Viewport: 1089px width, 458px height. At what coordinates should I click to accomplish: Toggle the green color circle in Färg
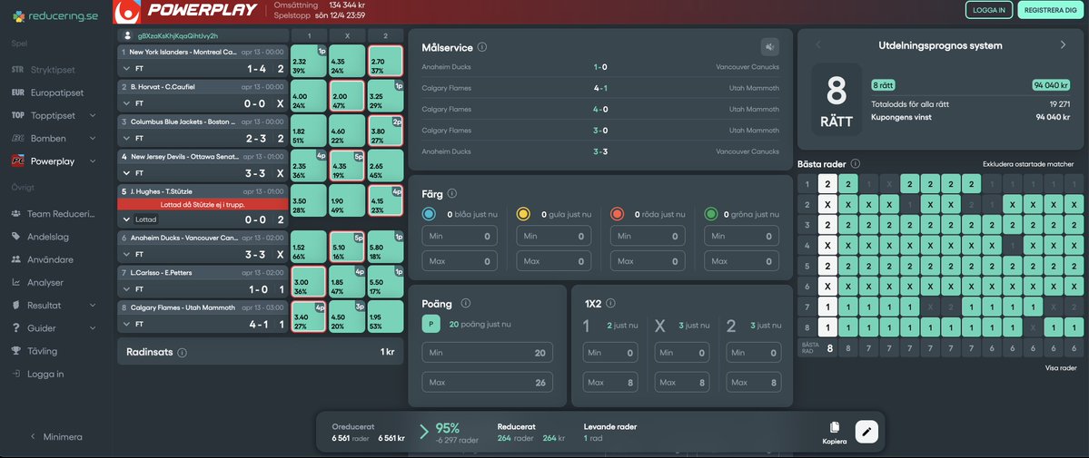click(712, 214)
